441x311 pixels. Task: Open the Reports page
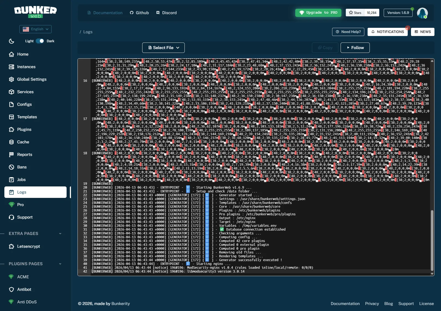click(x=24, y=154)
